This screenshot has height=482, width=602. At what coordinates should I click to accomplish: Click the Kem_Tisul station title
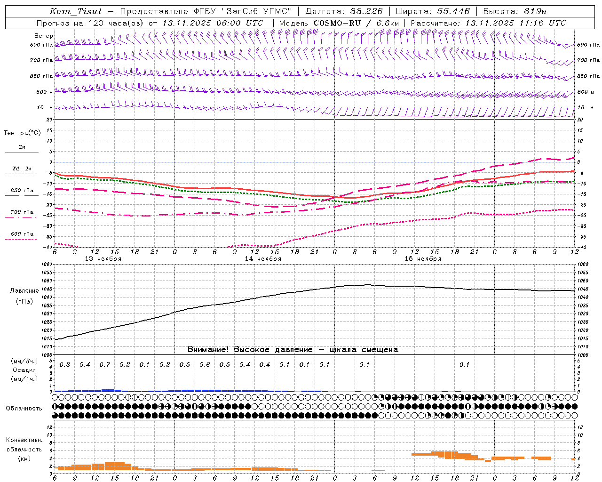click(x=75, y=11)
